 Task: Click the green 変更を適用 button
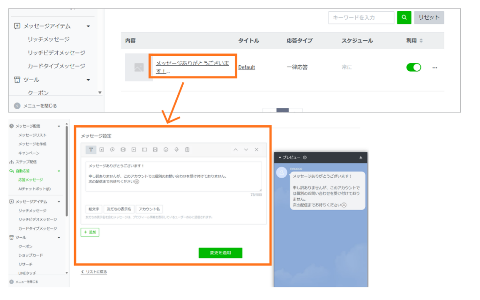point(220,253)
